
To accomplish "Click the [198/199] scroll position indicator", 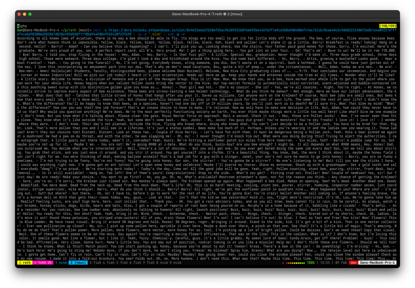I will (x=388, y=26).
